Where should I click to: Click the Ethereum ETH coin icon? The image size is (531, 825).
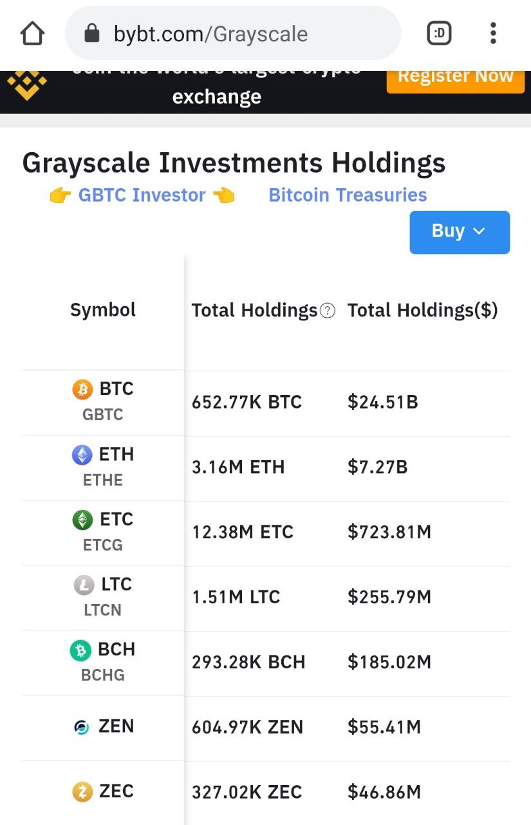click(82, 455)
